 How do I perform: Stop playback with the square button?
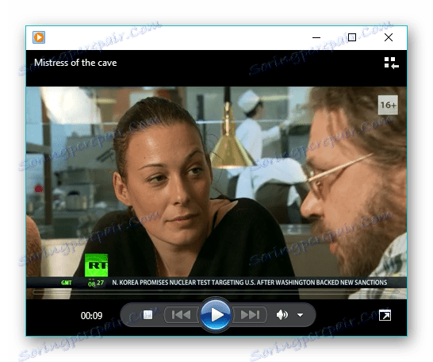coord(148,314)
